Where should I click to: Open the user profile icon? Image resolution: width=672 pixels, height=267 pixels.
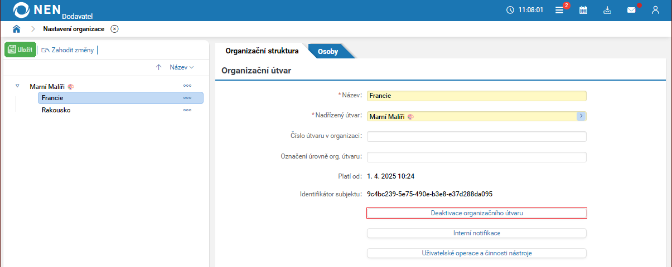655,10
